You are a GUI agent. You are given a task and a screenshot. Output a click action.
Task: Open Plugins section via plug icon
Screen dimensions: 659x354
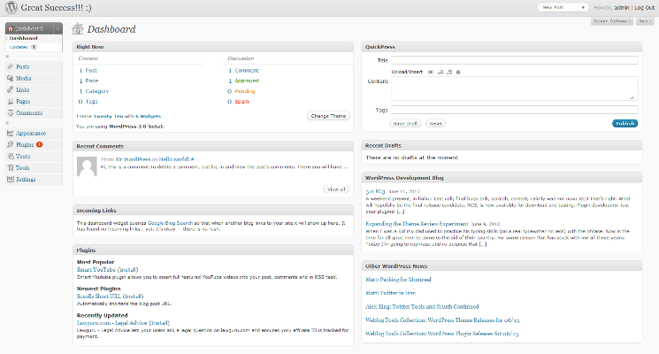point(10,144)
